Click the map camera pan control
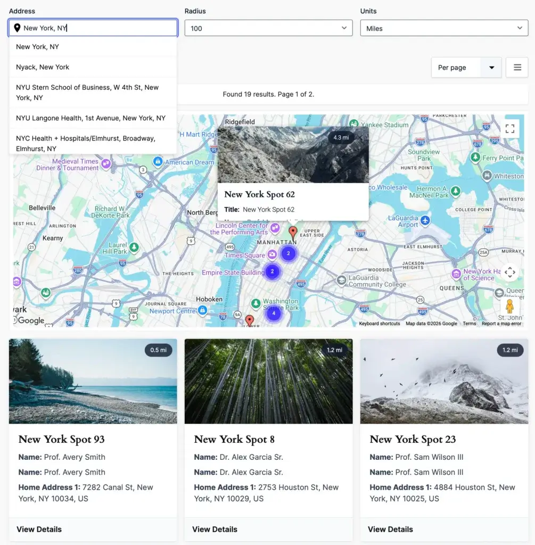535x545 pixels. tap(510, 272)
